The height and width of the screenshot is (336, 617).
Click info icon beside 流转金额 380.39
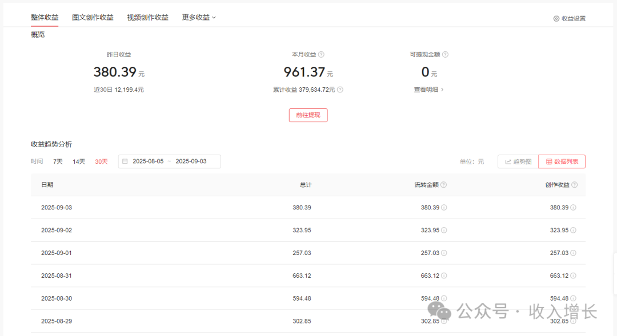(x=444, y=208)
